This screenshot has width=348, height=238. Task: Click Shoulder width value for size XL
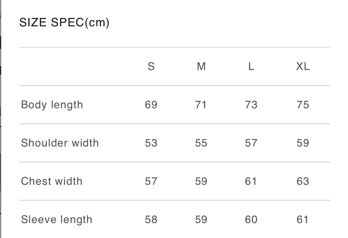tap(303, 143)
